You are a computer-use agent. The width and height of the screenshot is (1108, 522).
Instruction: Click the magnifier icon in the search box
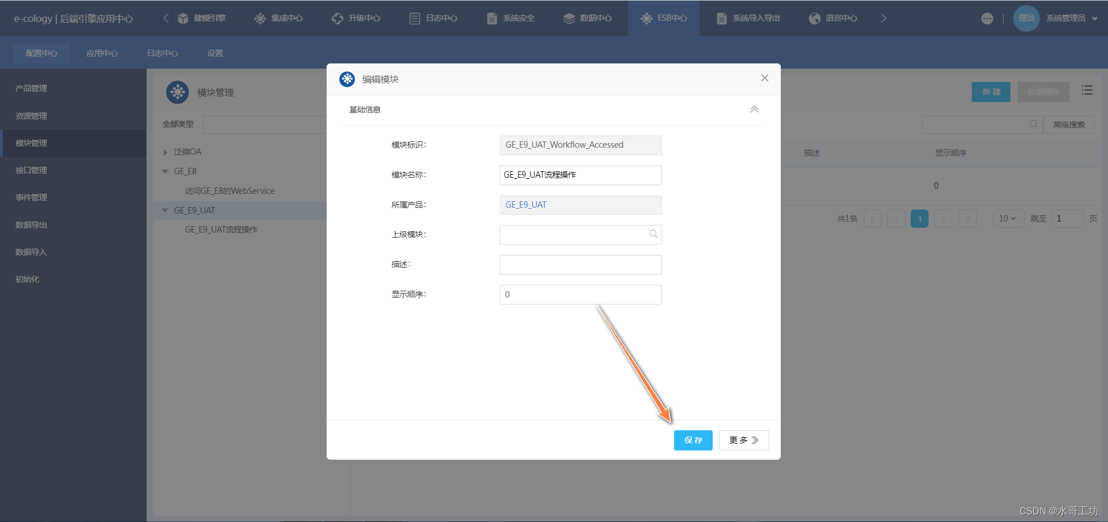[1034, 125]
